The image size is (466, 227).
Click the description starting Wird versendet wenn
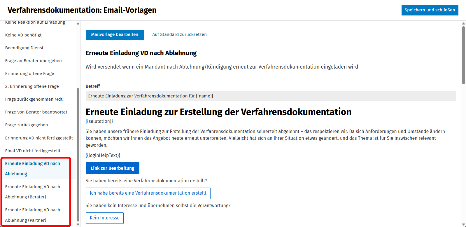coord(222,67)
